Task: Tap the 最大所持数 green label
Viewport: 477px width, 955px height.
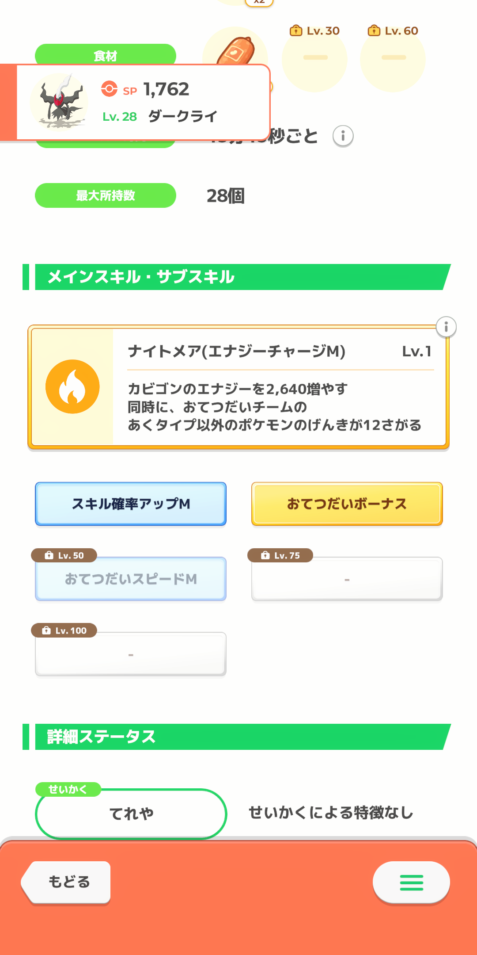Action: pos(106,195)
